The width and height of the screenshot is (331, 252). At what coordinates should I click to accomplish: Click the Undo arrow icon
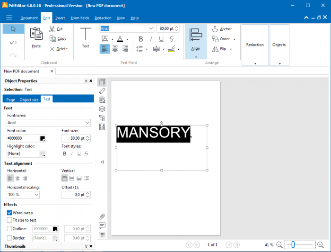coord(13,42)
